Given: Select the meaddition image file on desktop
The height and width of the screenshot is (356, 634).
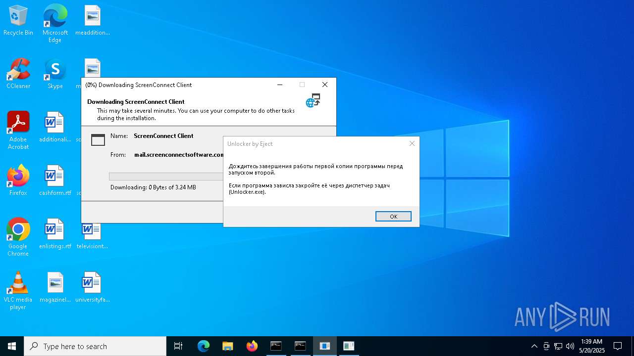Looking at the screenshot, I should coord(93,21).
